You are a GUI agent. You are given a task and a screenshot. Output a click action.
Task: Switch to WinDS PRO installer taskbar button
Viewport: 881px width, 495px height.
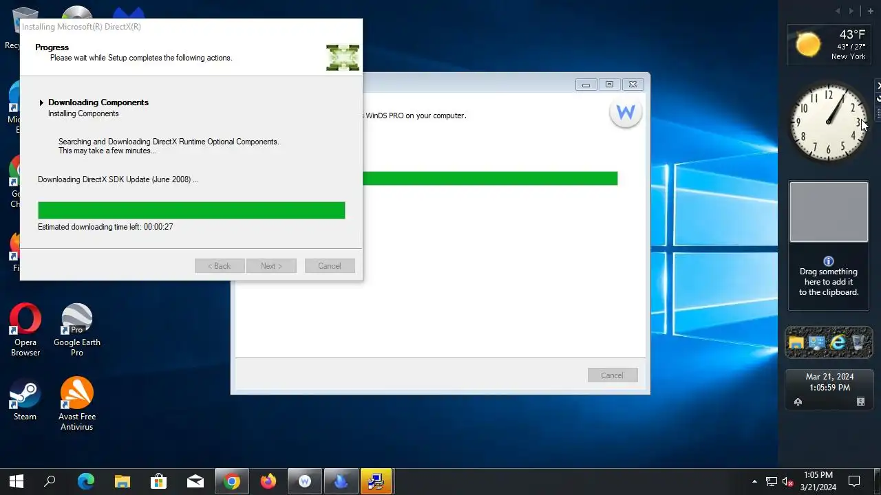[x=305, y=481]
